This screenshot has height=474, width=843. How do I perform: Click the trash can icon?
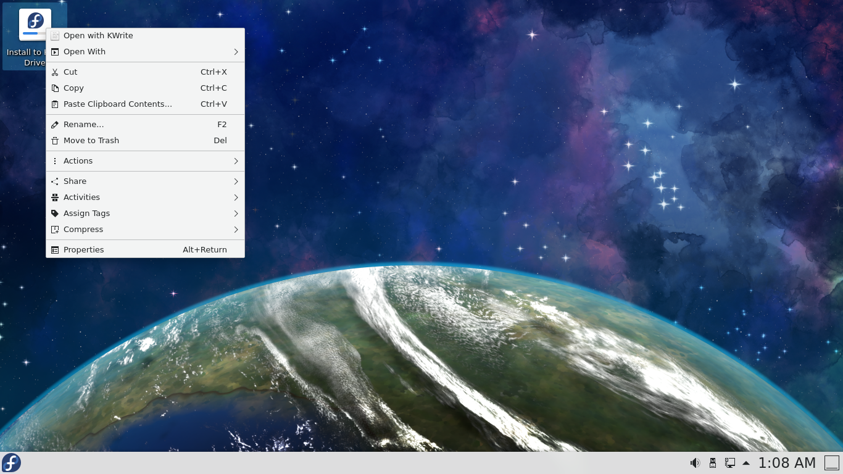(55, 141)
